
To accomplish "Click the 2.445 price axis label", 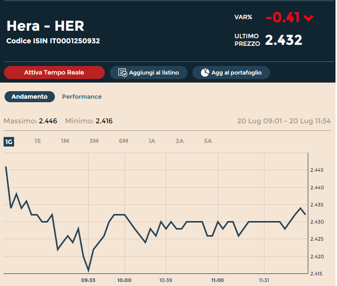I will pyautogui.click(x=317, y=170).
